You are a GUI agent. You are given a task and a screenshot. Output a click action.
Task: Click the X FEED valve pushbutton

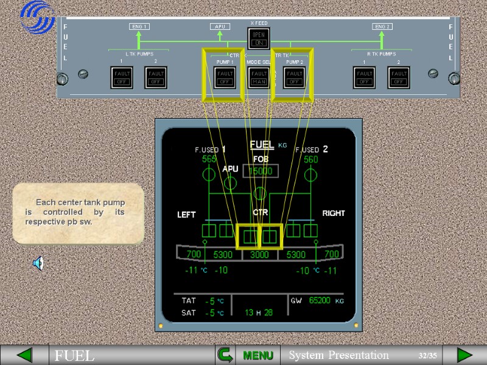(258, 40)
